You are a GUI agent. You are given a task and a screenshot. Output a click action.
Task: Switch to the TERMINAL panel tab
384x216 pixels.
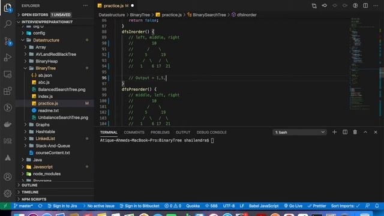click(109, 132)
